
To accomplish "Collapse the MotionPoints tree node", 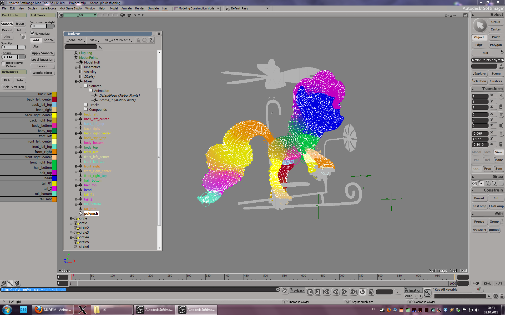I will pos(71,58).
